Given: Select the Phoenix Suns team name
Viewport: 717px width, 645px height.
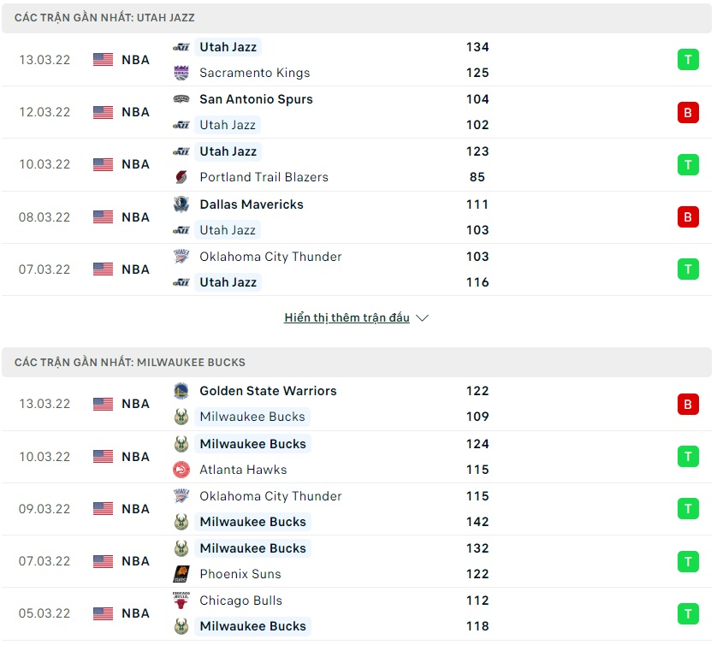Looking at the screenshot, I should (x=240, y=574).
